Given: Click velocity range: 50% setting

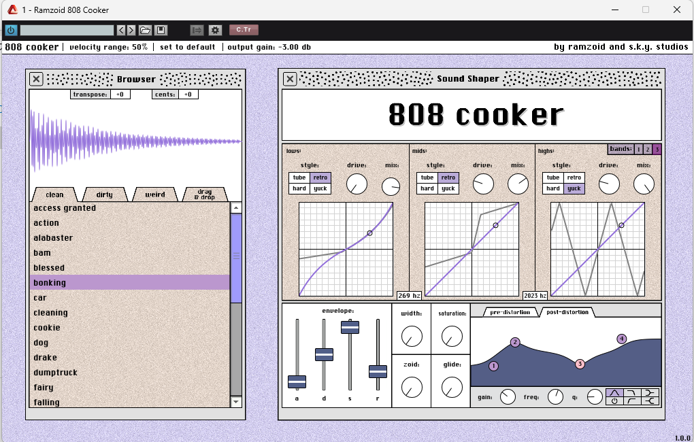Looking at the screenshot, I should coord(108,47).
